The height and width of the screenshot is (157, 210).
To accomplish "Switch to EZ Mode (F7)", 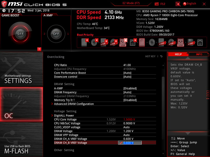I will pyautogui.click(x=131, y=3).
